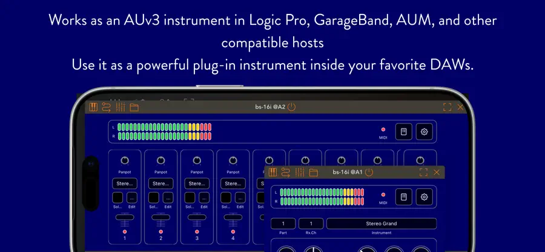
Task: Click Edit button on channel 2
Action: pyautogui.click(x=168, y=197)
